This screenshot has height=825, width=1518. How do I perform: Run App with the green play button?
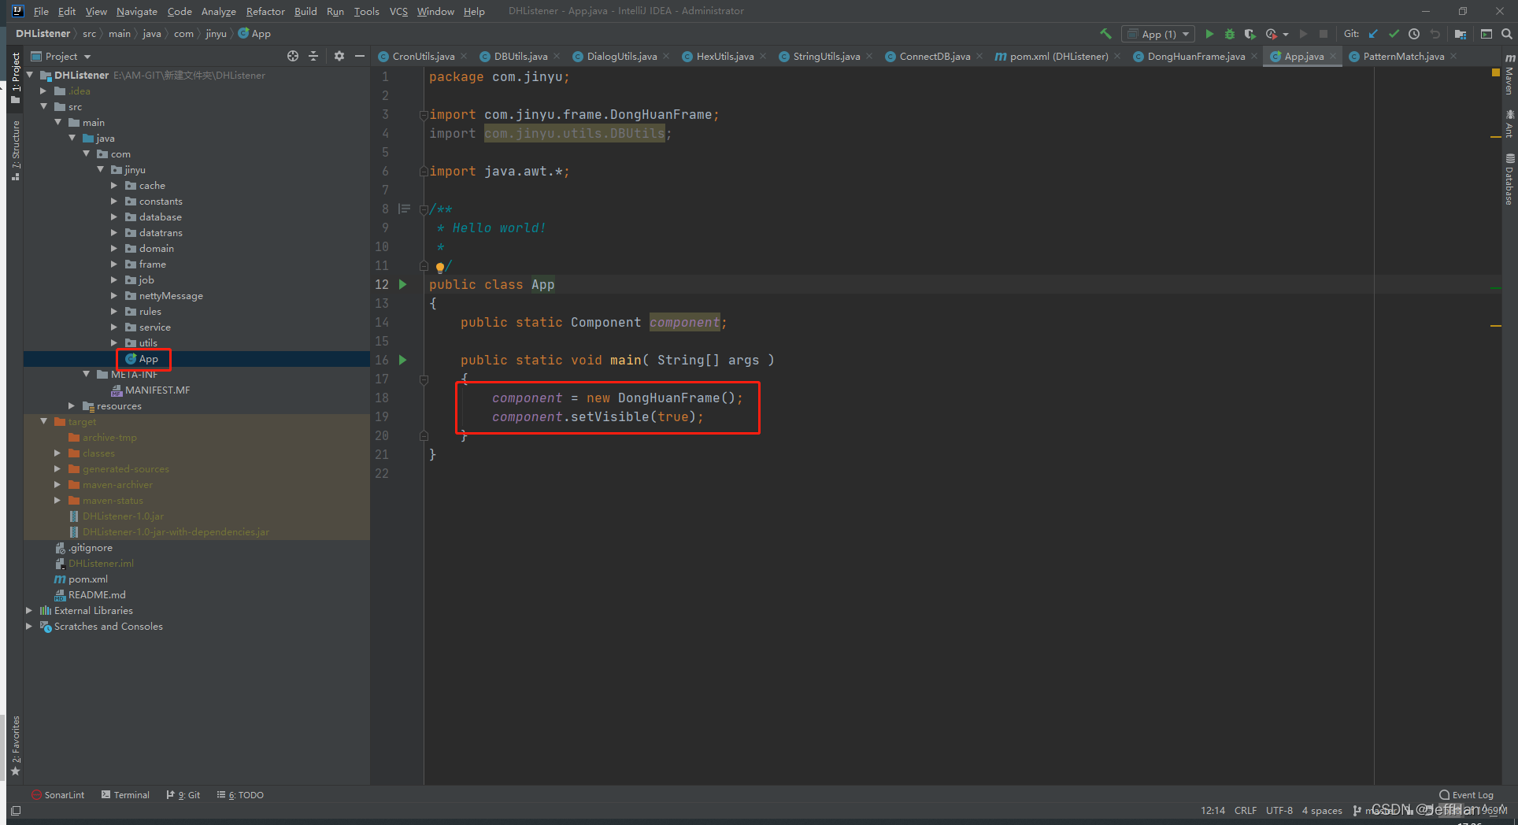pos(1209,34)
